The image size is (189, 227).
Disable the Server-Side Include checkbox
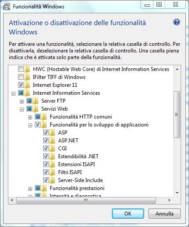coord(46,180)
